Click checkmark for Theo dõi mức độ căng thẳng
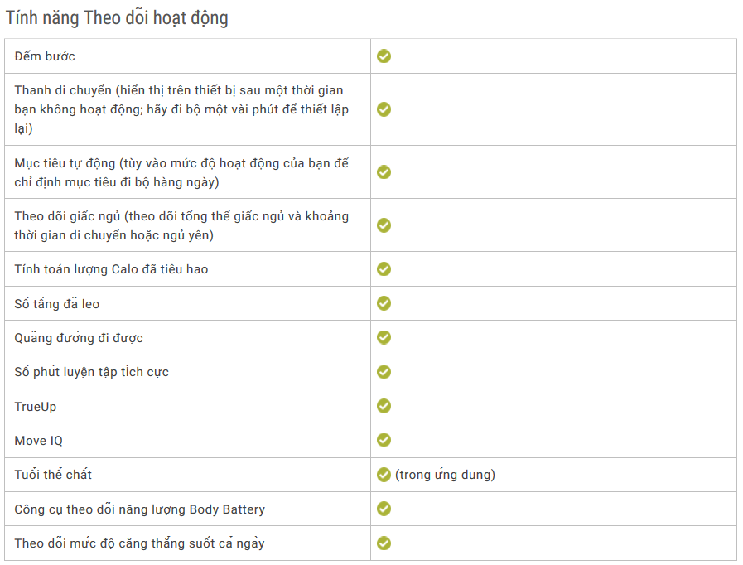The width and height of the screenshot is (743, 565). pos(384,543)
